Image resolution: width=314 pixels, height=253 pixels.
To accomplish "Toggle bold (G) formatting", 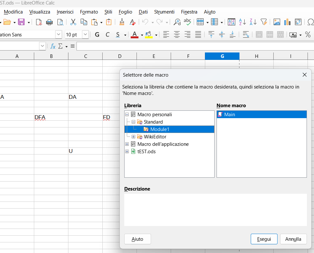I will (97, 35).
